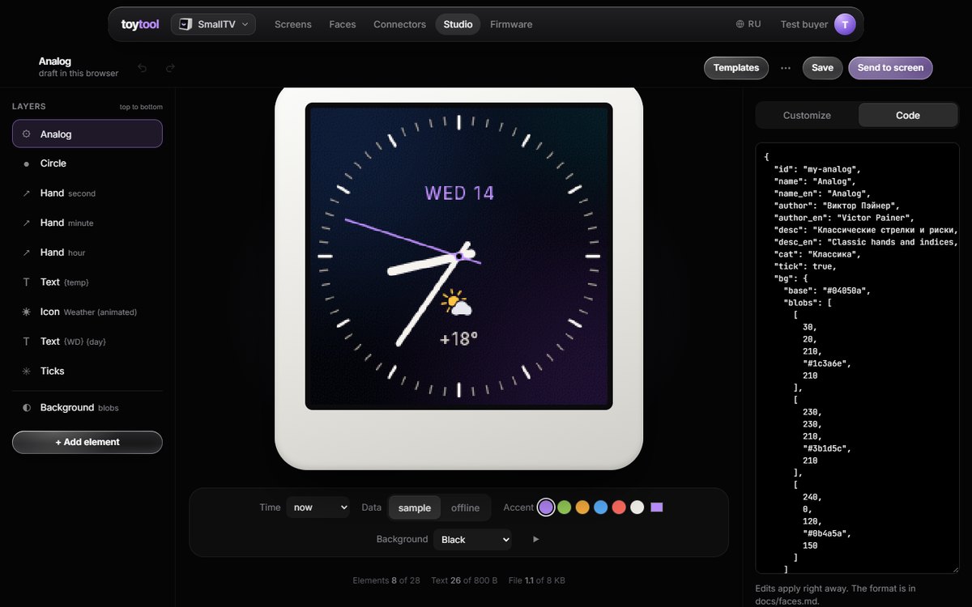Open the Firmware tab
This screenshot has width=972, height=607.
pos(511,24)
